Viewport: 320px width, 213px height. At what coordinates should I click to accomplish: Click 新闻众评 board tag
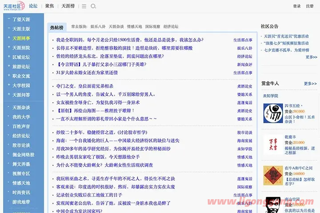coord(245,64)
